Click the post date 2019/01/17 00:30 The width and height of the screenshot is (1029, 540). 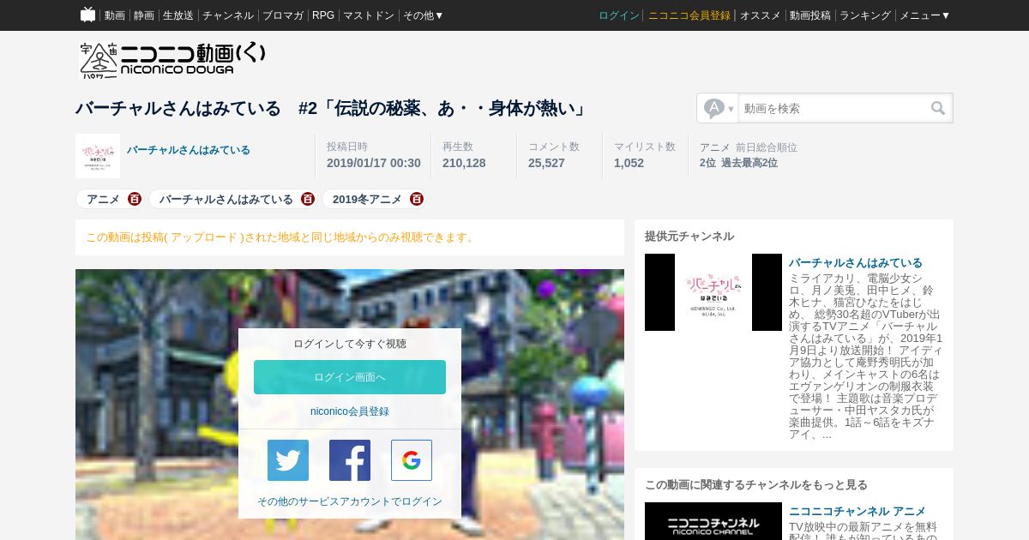pyautogui.click(x=374, y=163)
